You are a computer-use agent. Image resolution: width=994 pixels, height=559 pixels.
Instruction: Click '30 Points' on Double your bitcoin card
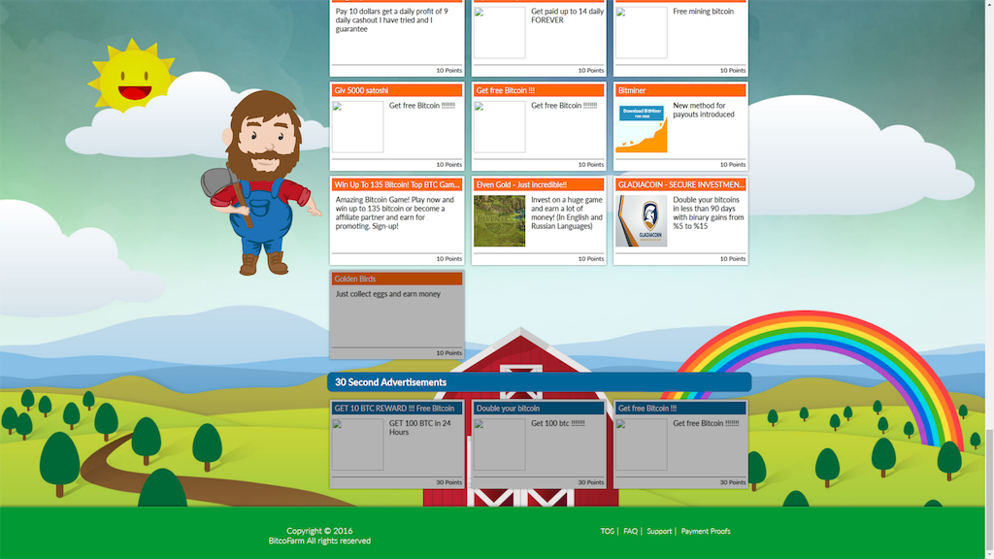tap(591, 482)
